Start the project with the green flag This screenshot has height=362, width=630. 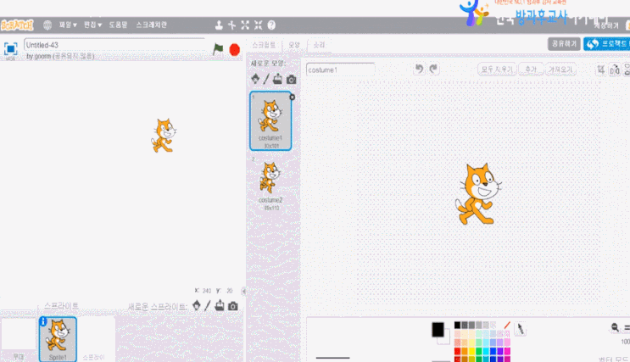point(218,49)
